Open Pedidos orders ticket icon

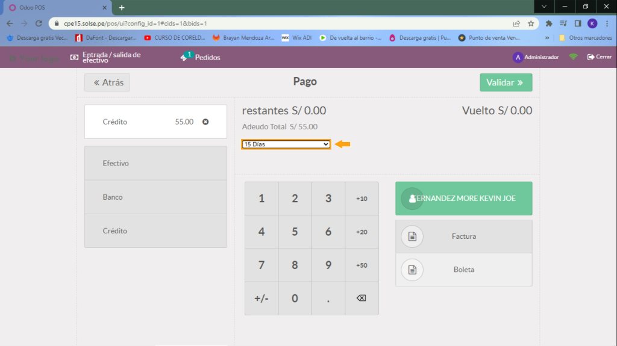pyautogui.click(x=184, y=57)
